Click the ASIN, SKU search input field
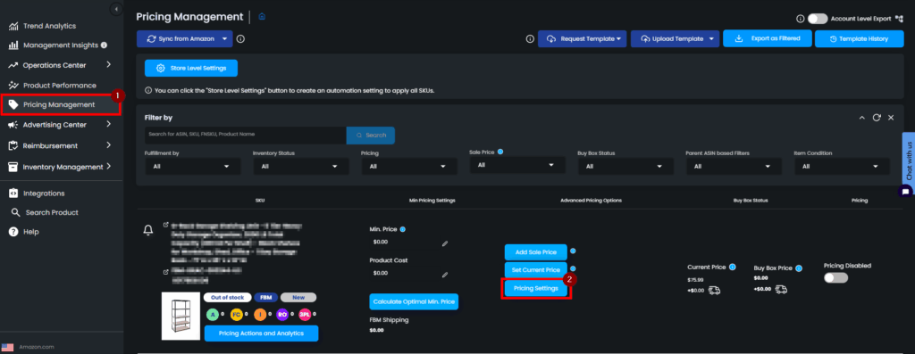 pos(245,135)
